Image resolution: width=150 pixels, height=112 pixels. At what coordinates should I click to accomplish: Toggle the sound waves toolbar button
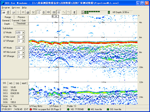click(x=48, y=12)
